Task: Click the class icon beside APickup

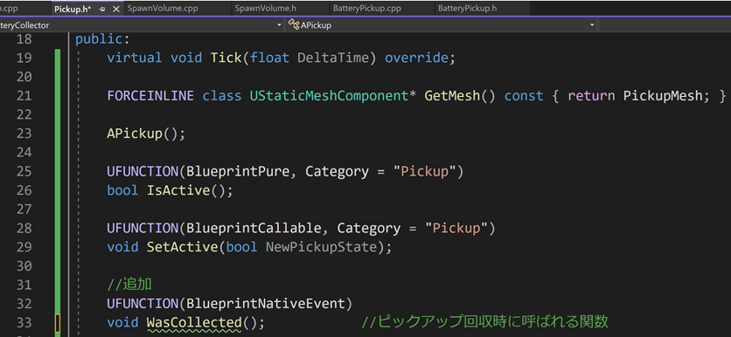Action: (x=293, y=25)
